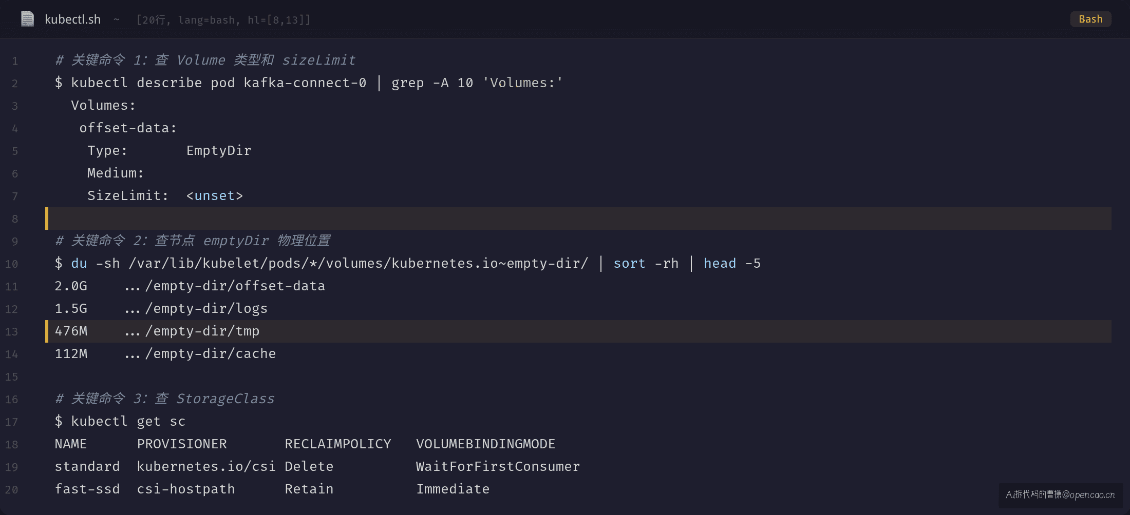Click line number 13 in the gutter
Viewport: 1130px width, 515px height.
[12, 332]
